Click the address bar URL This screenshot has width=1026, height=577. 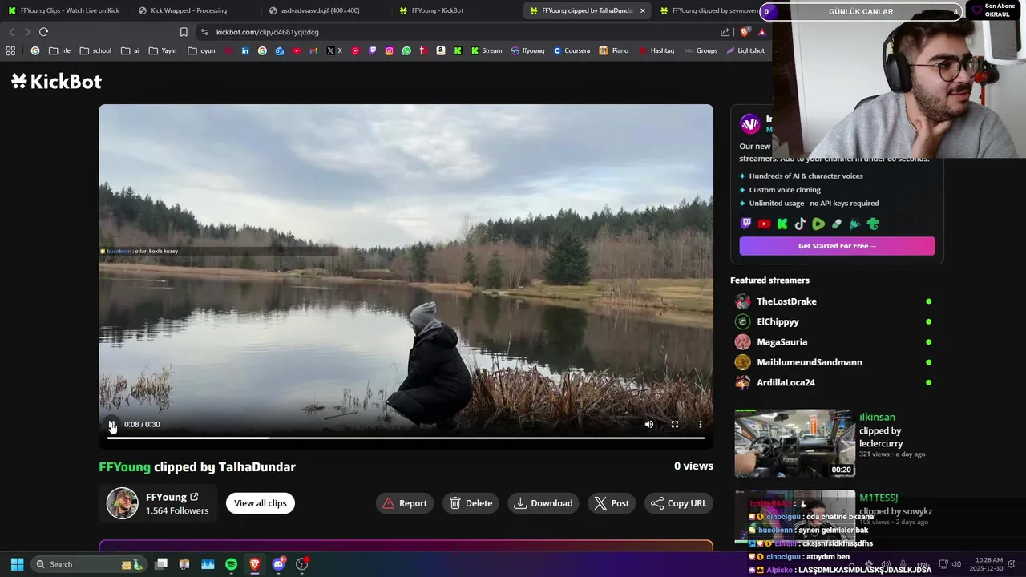click(x=268, y=32)
